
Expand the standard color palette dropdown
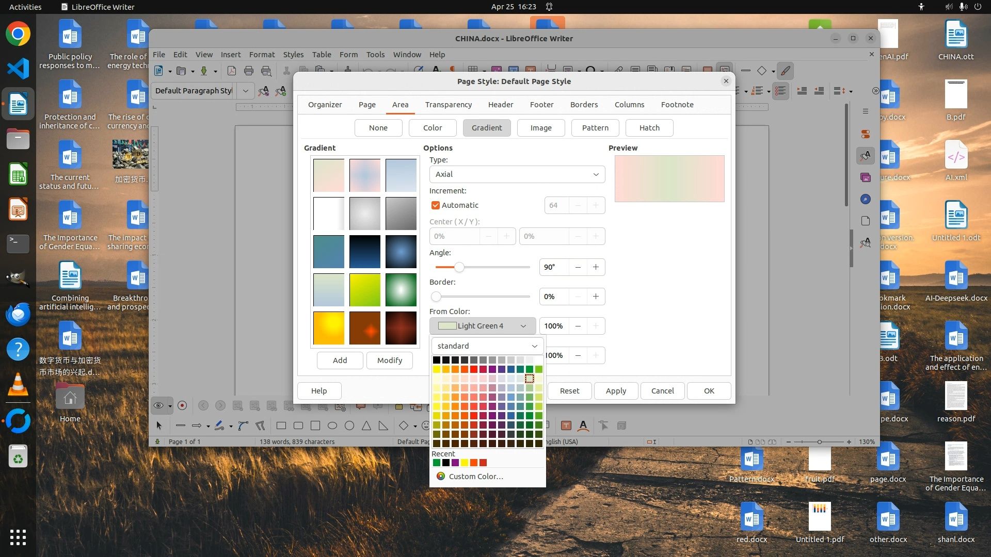click(487, 346)
